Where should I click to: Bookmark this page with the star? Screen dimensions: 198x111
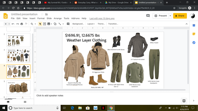coord(174,8)
